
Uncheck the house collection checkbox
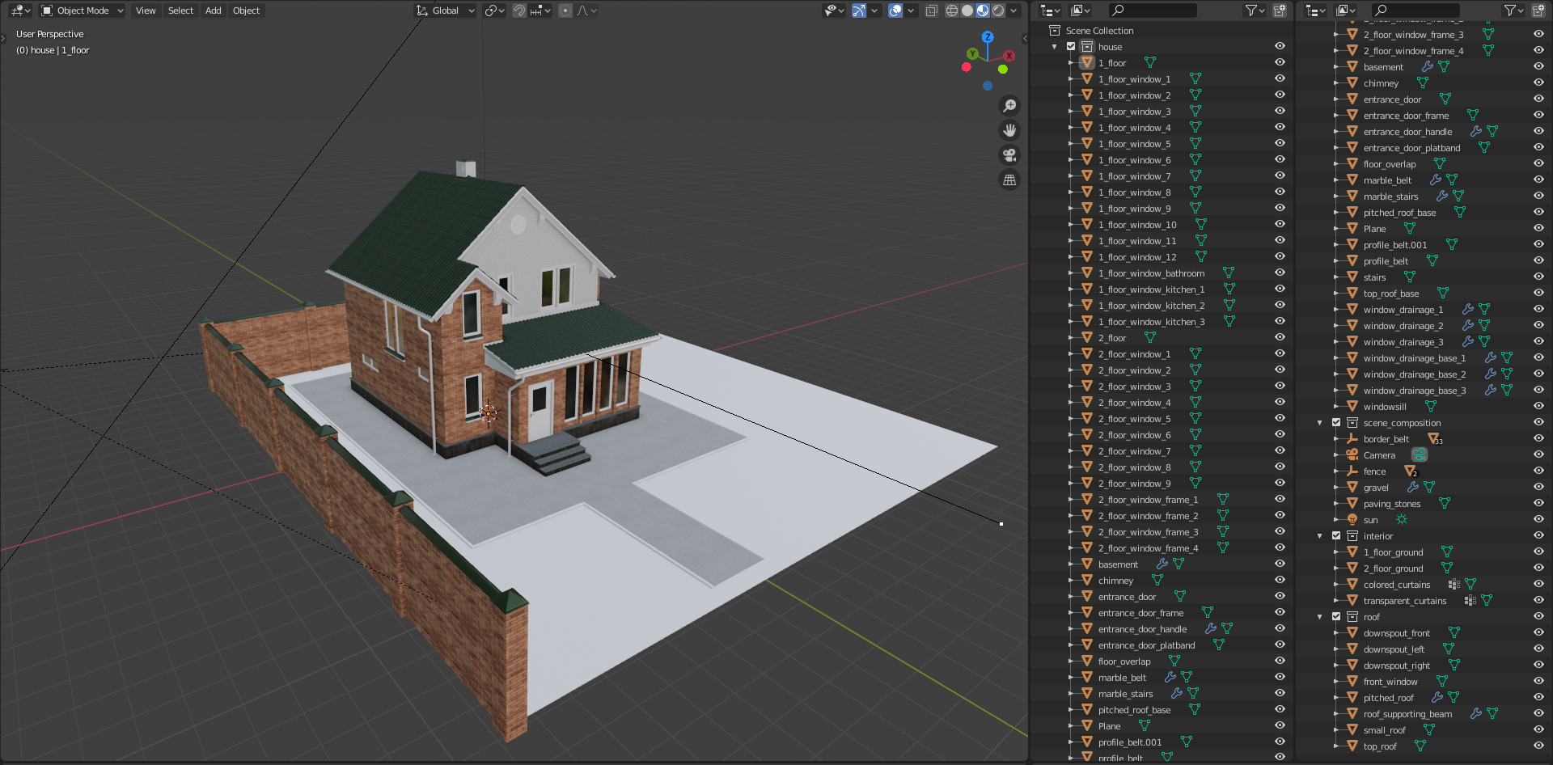click(1070, 46)
